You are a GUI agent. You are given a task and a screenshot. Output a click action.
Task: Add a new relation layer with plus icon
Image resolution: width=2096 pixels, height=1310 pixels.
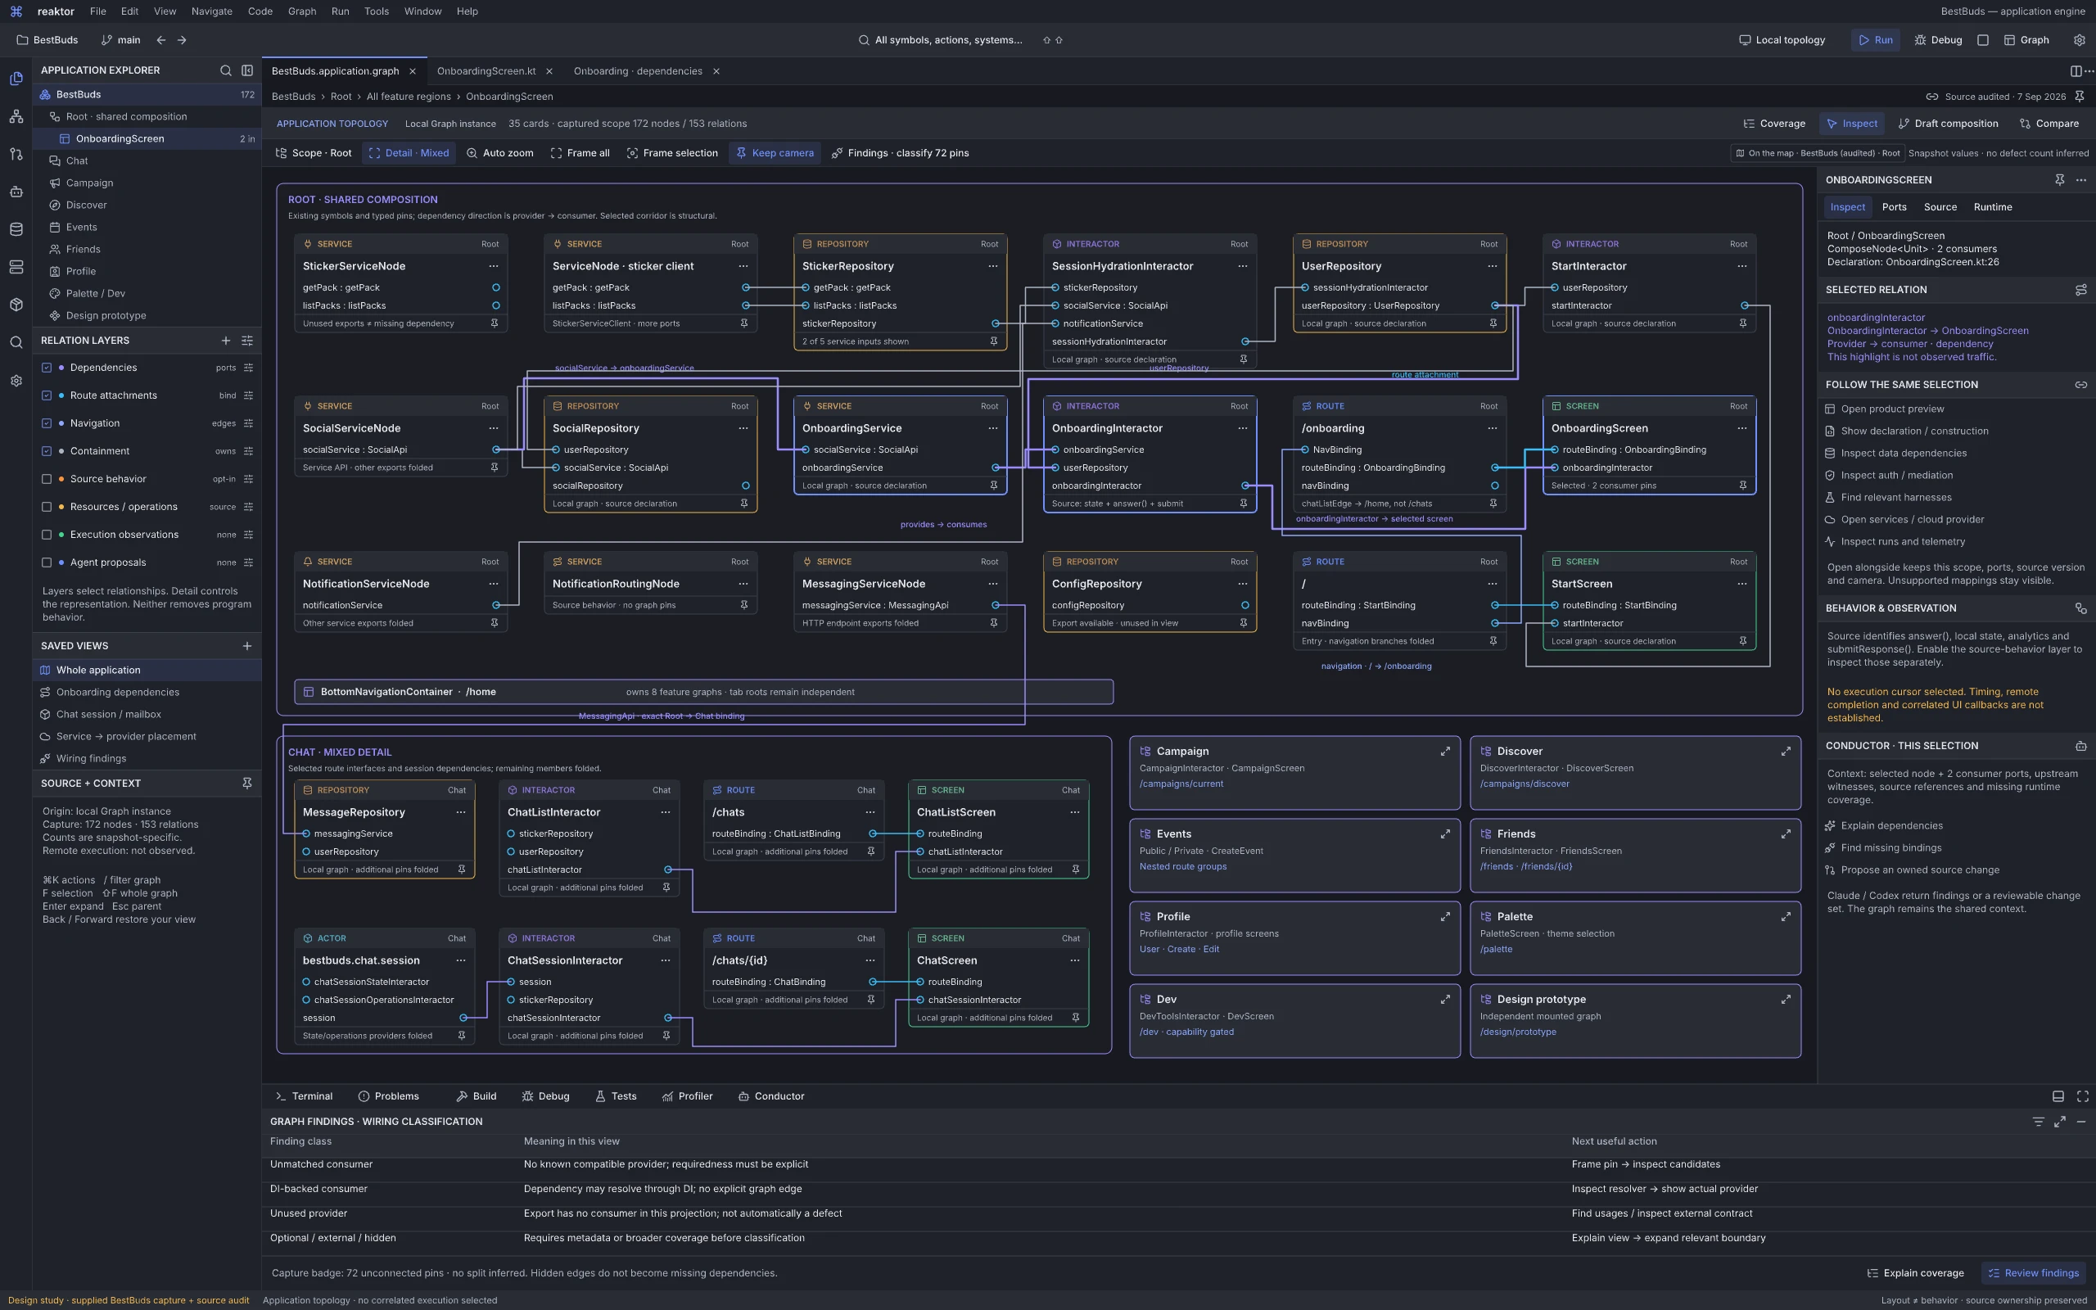225,341
